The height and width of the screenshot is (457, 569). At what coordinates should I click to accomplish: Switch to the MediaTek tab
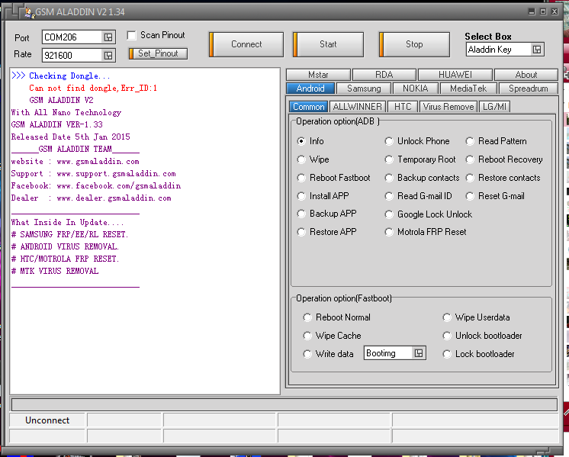point(468,89)
